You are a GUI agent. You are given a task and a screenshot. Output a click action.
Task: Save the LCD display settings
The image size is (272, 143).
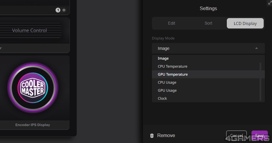[x=260, y=135]
